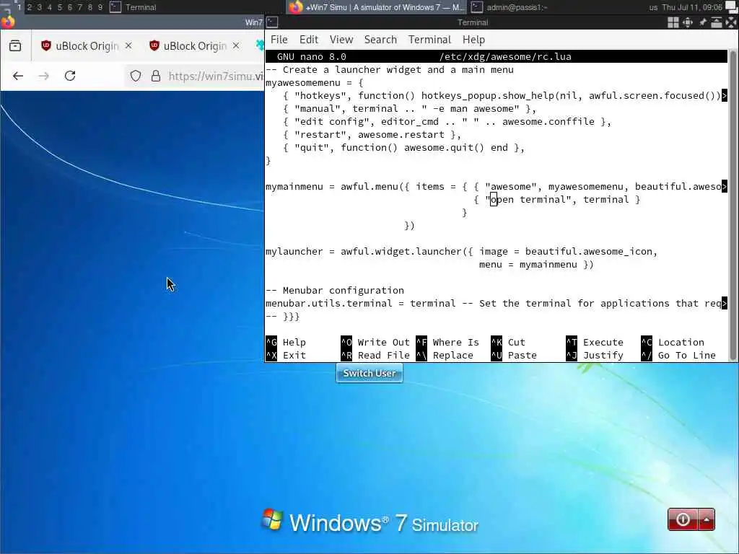The width and height of the screenshot is (739, 554).
Task: Click the layout box icon at far top right
Action: [x=732, y=7]
